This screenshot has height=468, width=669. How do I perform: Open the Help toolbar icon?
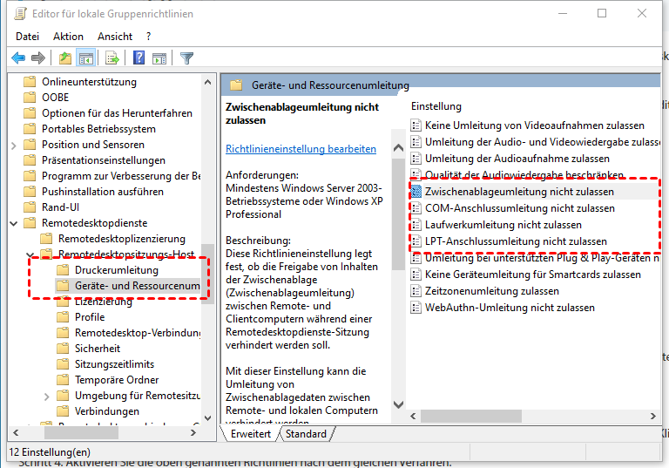(x=139, y=58)
